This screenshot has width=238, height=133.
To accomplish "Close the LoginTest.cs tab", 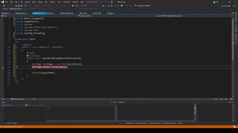I will 45,13.
